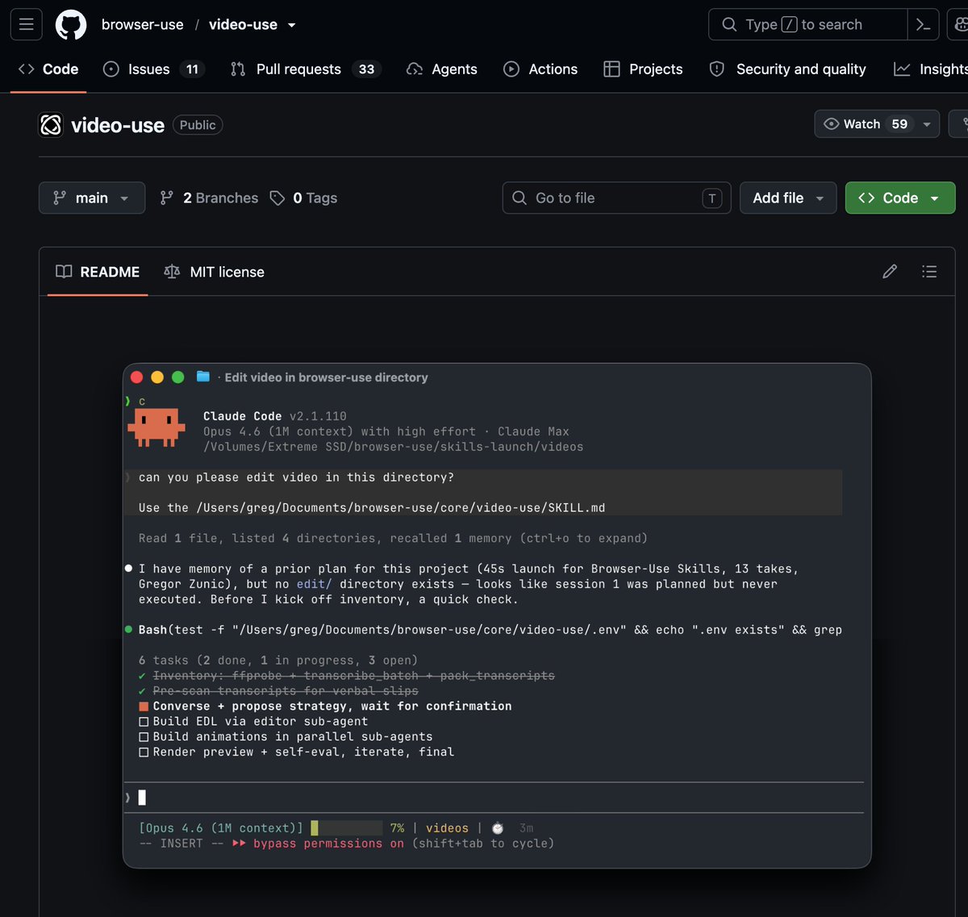Click the checkmark on Pre-scan transcripts task
The image size is (968, 917).
point(143,690)
